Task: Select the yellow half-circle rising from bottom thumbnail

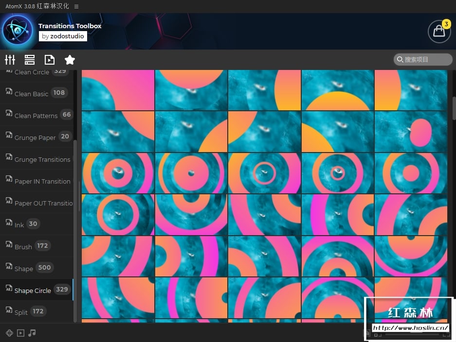Action: pos(338,90)
